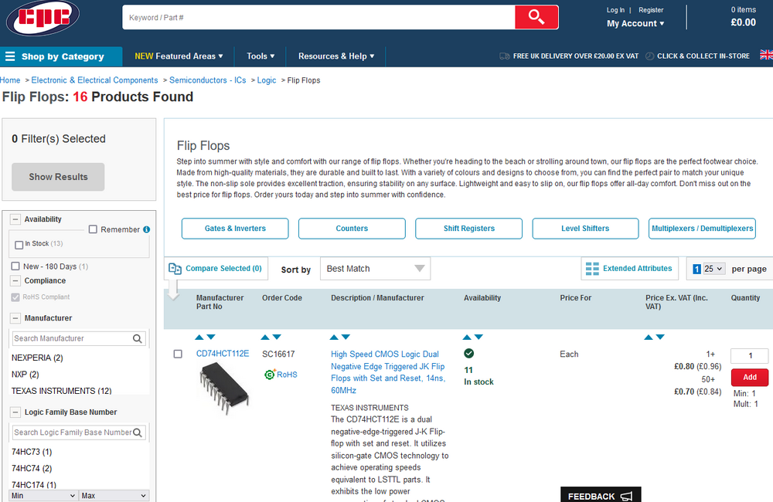Click the Logic Family search magnifier icon
The width and height of the screenshot is (773, 502).
point(138,432)
